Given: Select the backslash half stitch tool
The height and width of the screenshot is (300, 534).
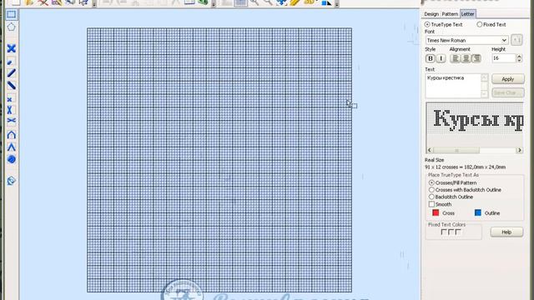Looking at the screenshot, I should click(x=11, y=85).
